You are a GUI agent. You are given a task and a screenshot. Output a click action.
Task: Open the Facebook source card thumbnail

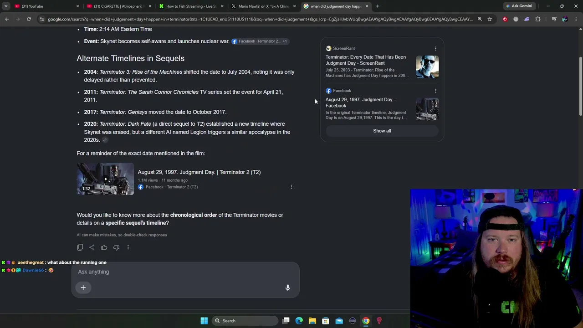(427, 109)
